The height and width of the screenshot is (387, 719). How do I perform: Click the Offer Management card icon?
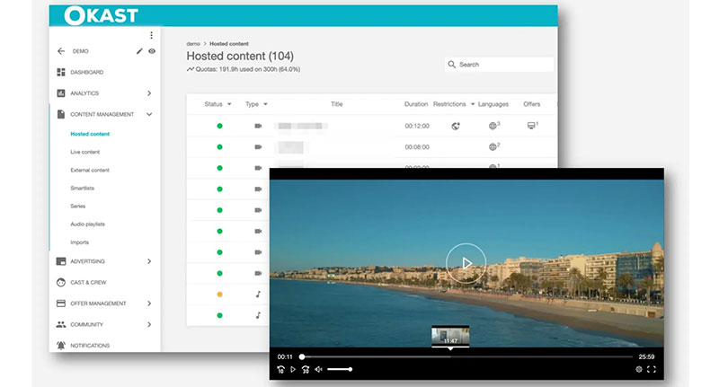(x=61, y=303)
